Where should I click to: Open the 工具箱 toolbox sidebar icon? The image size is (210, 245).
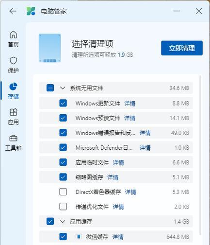[13, 138]
